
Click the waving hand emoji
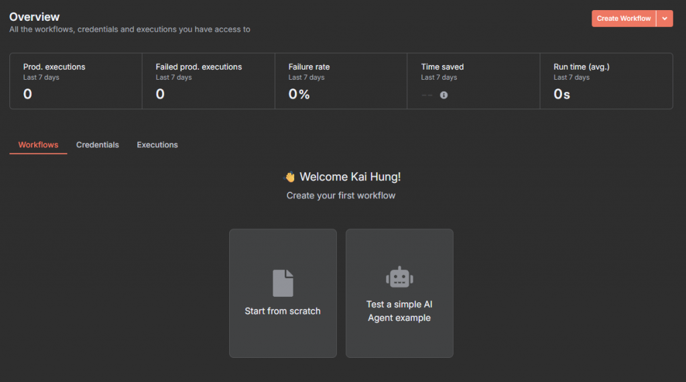tap(290, 177)
